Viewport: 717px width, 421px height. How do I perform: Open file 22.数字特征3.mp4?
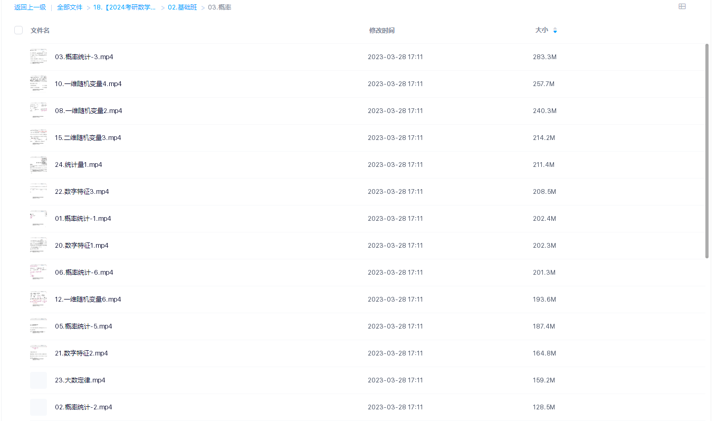pos(82,192)
